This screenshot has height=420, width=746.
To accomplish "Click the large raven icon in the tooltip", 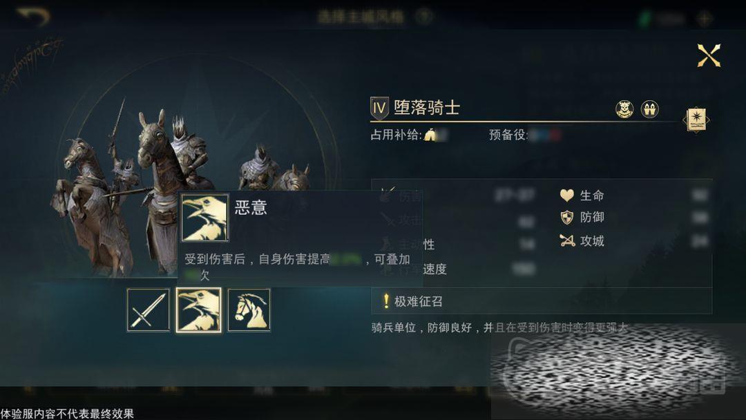I will (205, 218).
